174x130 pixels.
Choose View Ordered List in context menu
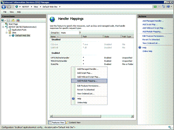pyautogui.click(x=89, y=94)
